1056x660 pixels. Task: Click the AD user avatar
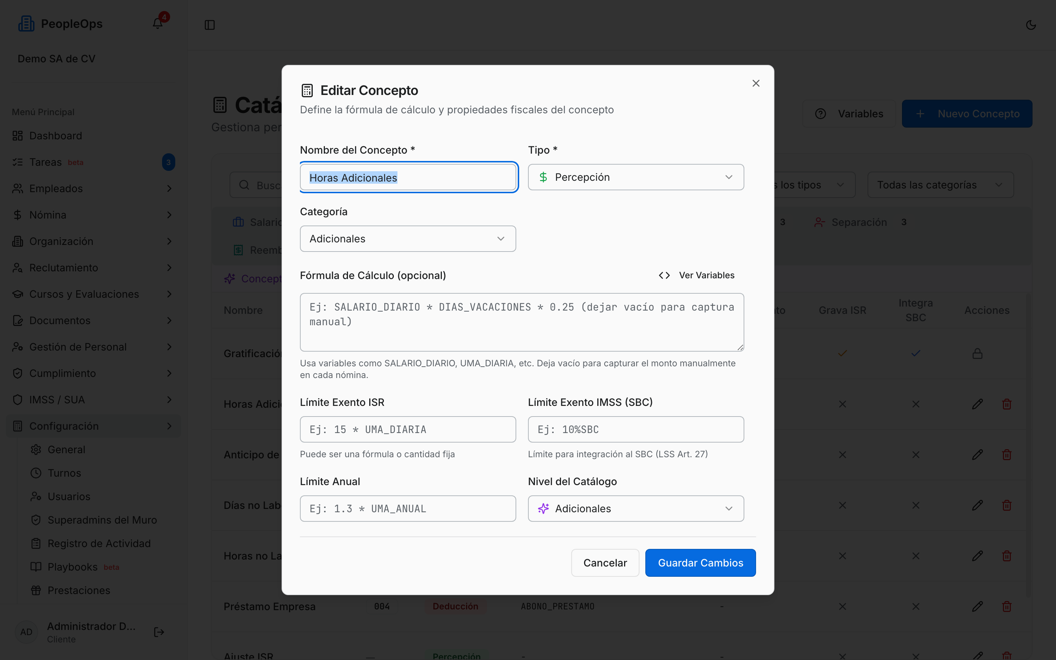pyautogui.click(x=26, y=632)
